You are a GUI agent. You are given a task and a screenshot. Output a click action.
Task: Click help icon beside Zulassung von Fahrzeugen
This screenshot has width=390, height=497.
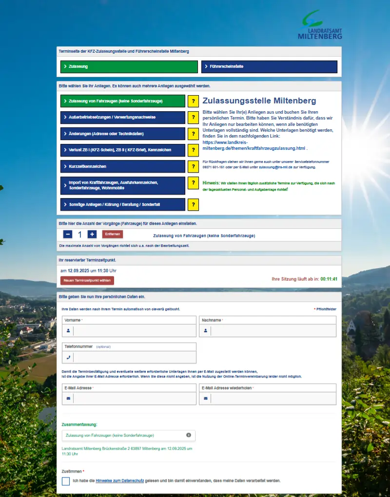[x=193, y=101]
